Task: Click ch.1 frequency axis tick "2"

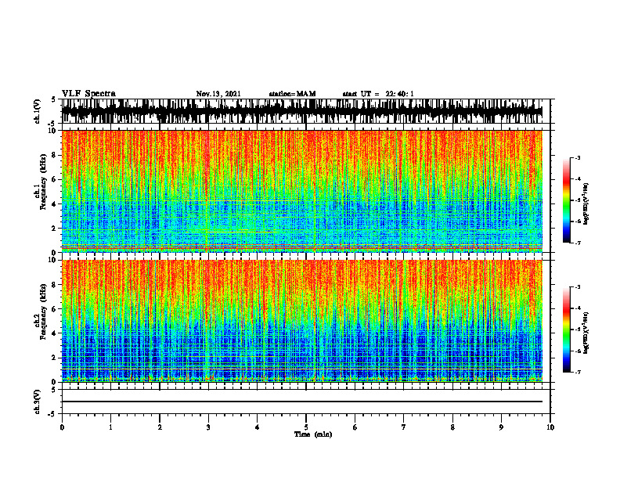Action: 54,229
